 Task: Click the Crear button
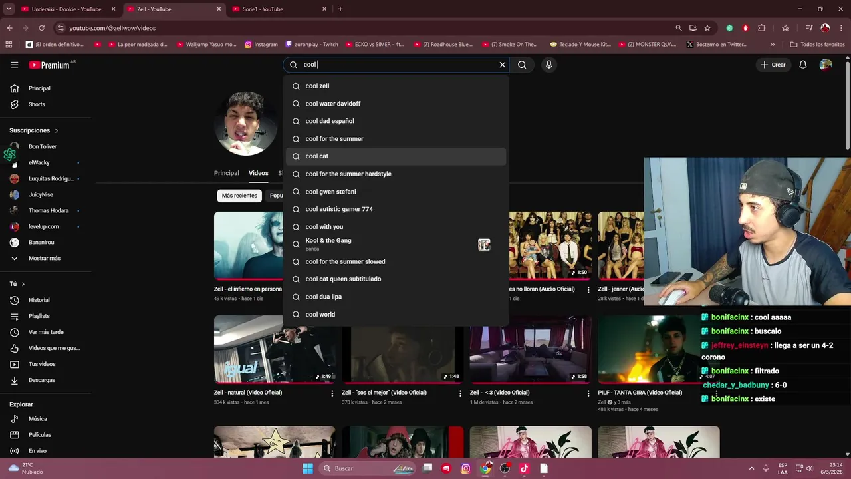773,65
